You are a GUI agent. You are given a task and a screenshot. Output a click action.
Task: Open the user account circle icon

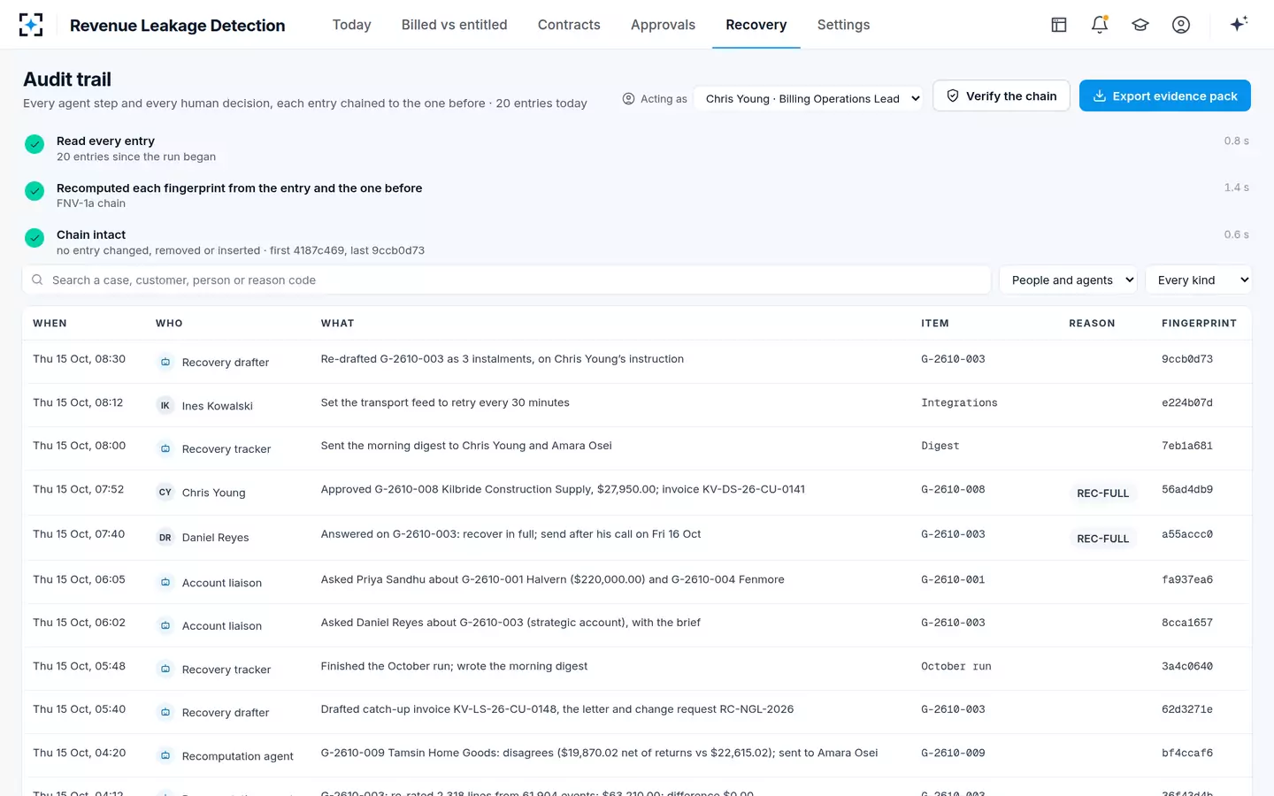point(1181,25)
